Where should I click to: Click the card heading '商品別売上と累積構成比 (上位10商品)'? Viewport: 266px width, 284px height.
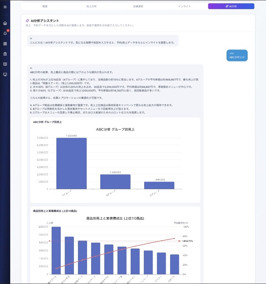(x=55, y=211)
